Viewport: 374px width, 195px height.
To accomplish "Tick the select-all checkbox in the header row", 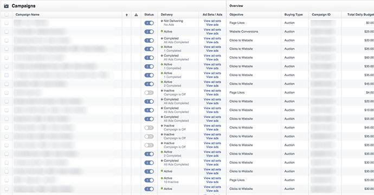I will click(x=7, y=15).
